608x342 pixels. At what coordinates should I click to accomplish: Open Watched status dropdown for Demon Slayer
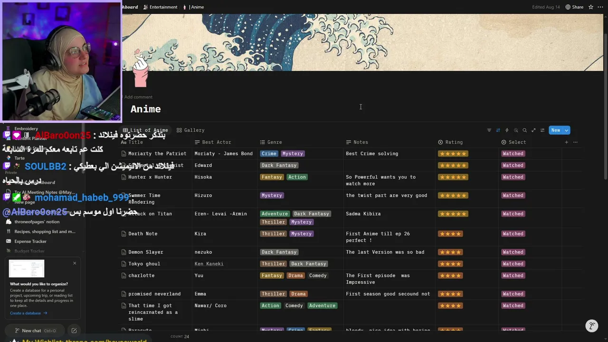pyautogui.click(x=513, y=252)
